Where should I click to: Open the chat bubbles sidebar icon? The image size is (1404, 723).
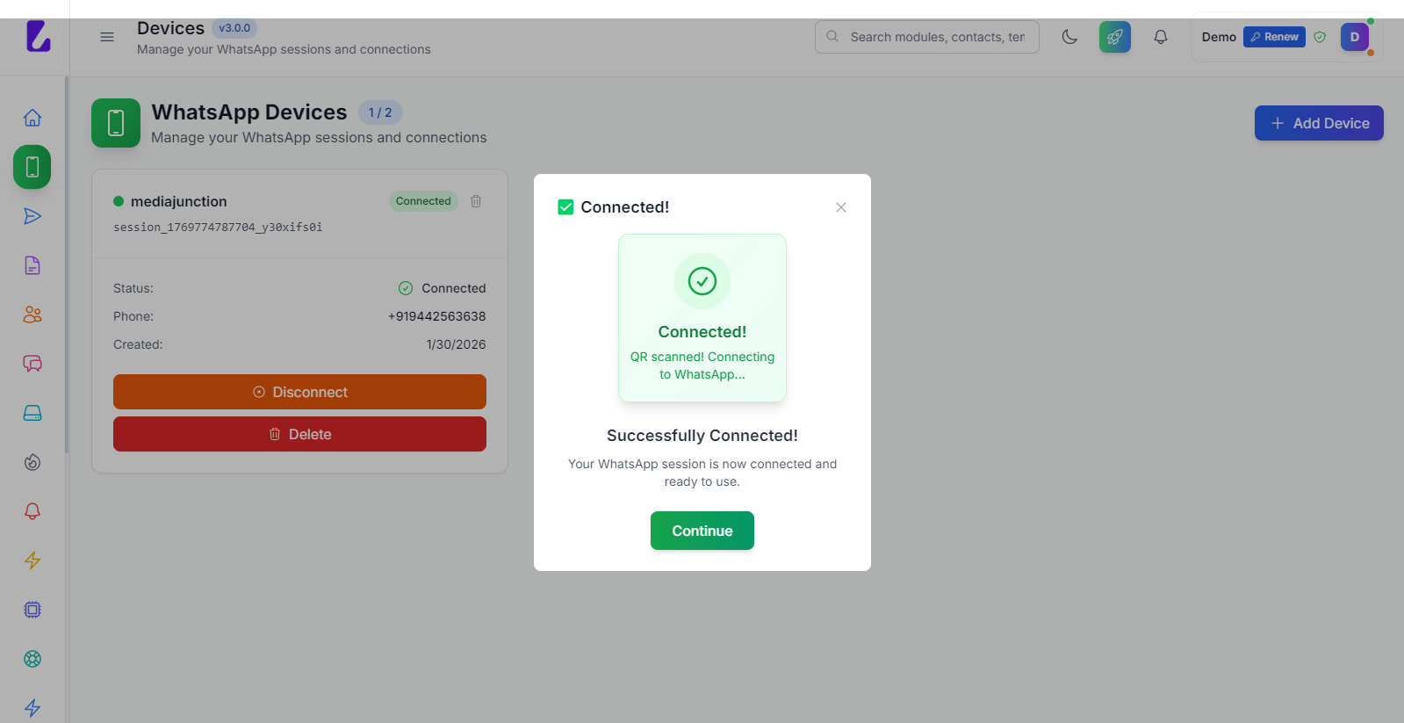(32, 364)
